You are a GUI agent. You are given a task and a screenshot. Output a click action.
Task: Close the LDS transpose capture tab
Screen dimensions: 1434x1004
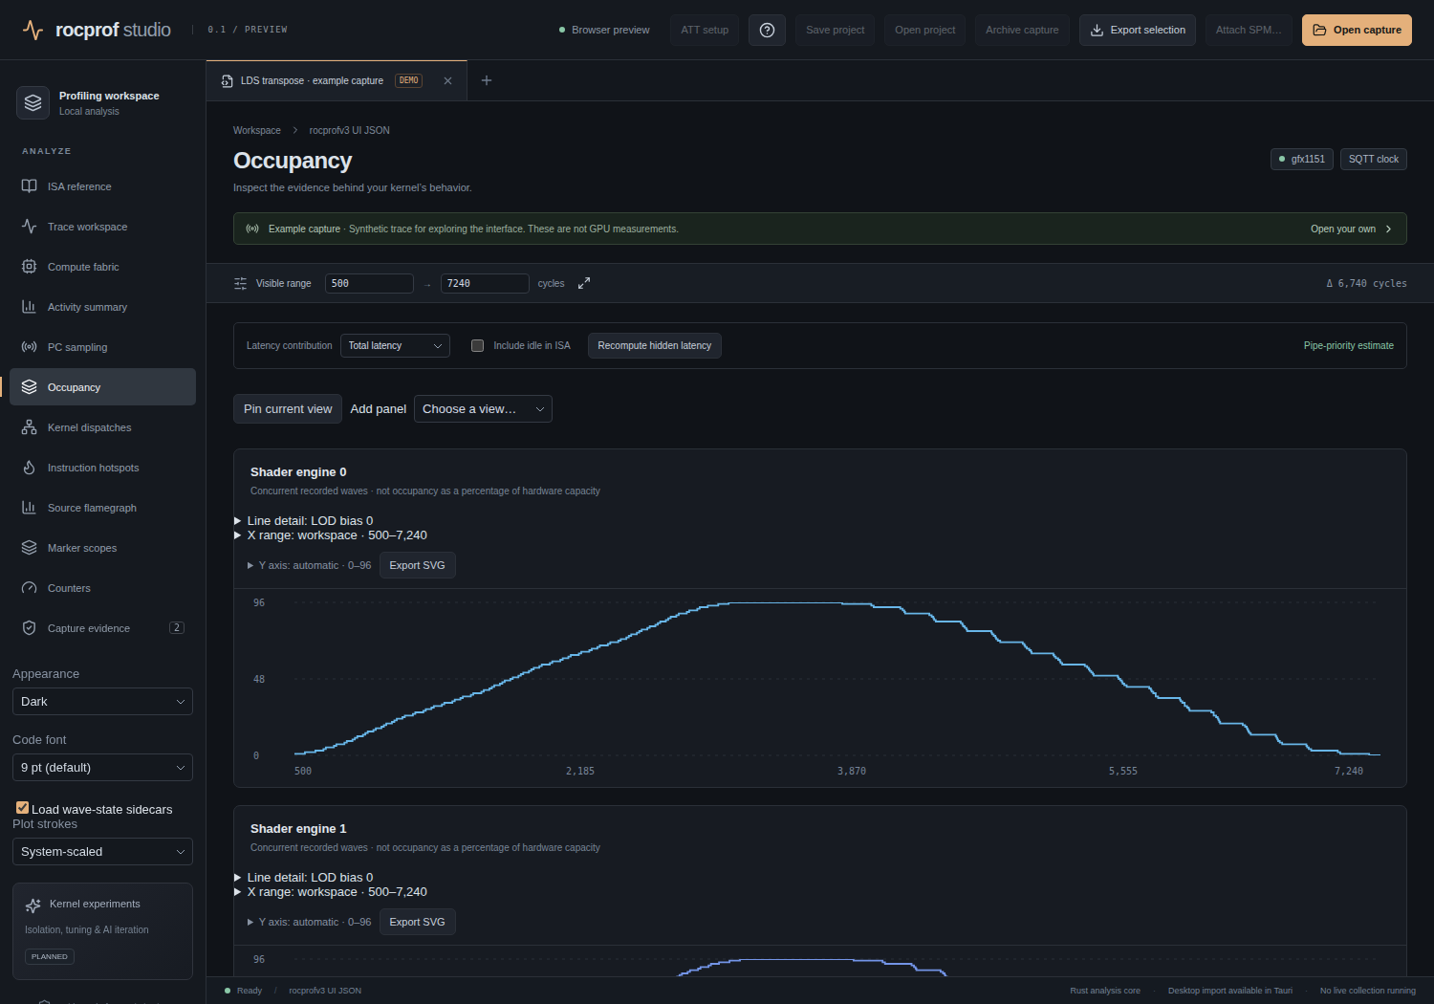[x=447, y=80]
